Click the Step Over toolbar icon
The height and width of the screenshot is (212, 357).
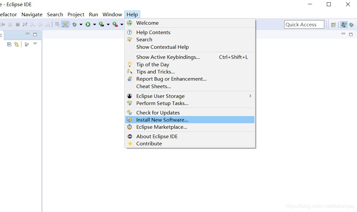click(40, 24)
